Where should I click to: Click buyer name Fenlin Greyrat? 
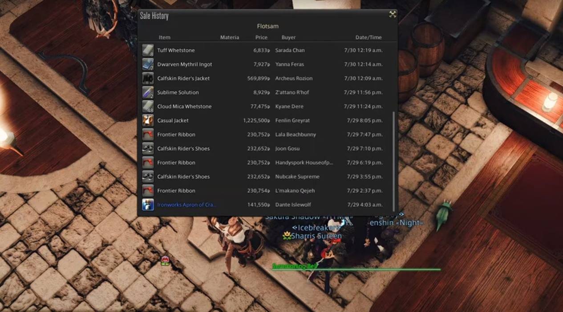click(292, 121)
